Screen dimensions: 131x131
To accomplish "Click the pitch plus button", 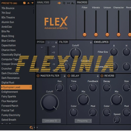I will (42, 48).
